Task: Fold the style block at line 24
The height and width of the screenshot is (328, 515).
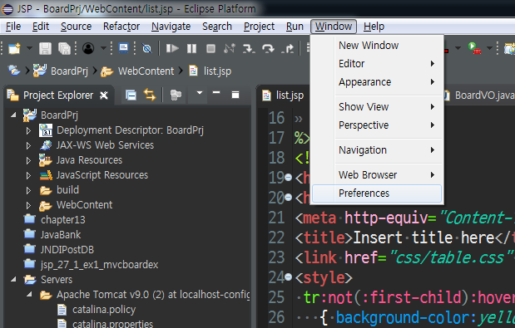Action: coord(289,277)
